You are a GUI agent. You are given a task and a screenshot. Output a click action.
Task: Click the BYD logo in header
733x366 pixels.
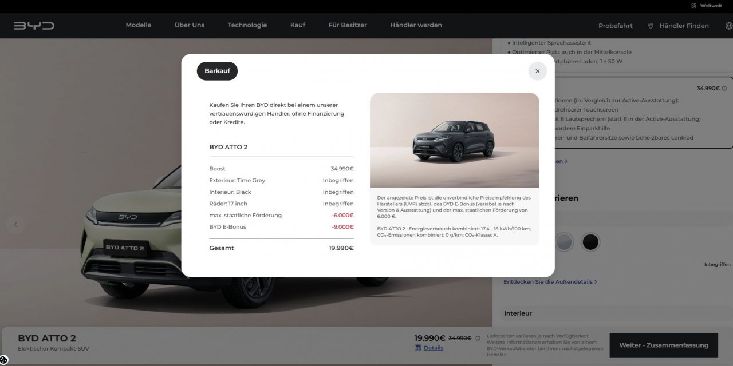click(34, 26)
